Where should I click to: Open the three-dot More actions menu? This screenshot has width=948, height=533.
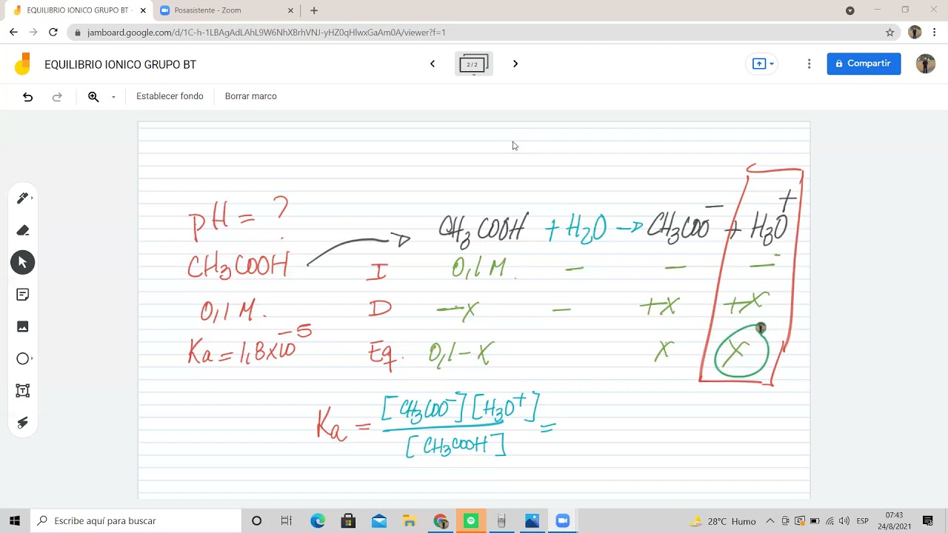click(809, 64)
